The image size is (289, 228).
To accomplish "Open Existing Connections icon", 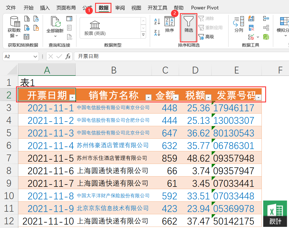I will click(x=36, y=28).
